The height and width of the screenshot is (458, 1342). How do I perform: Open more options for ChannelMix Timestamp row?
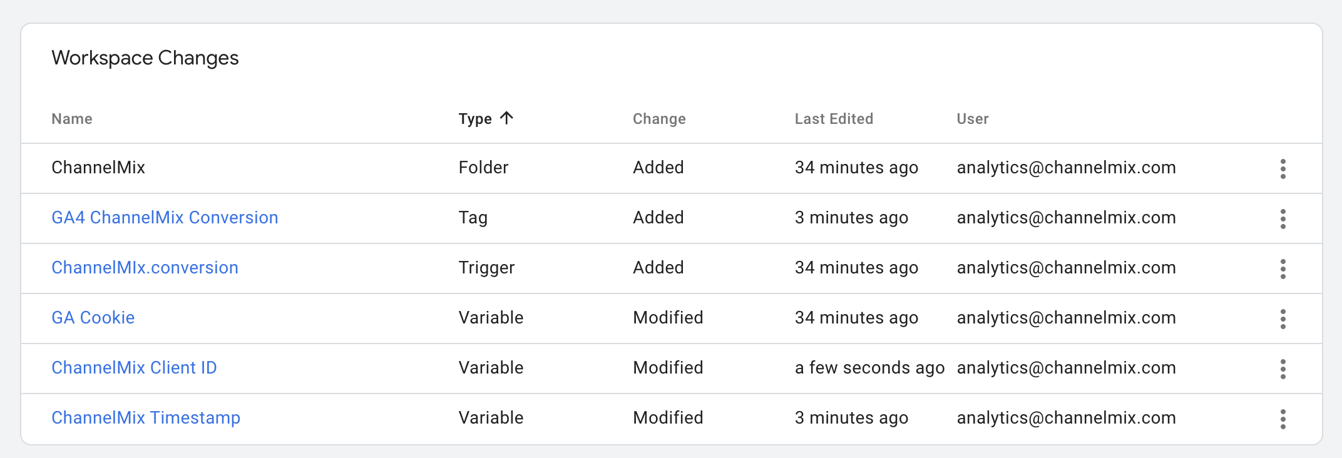tap(1283, 419)
